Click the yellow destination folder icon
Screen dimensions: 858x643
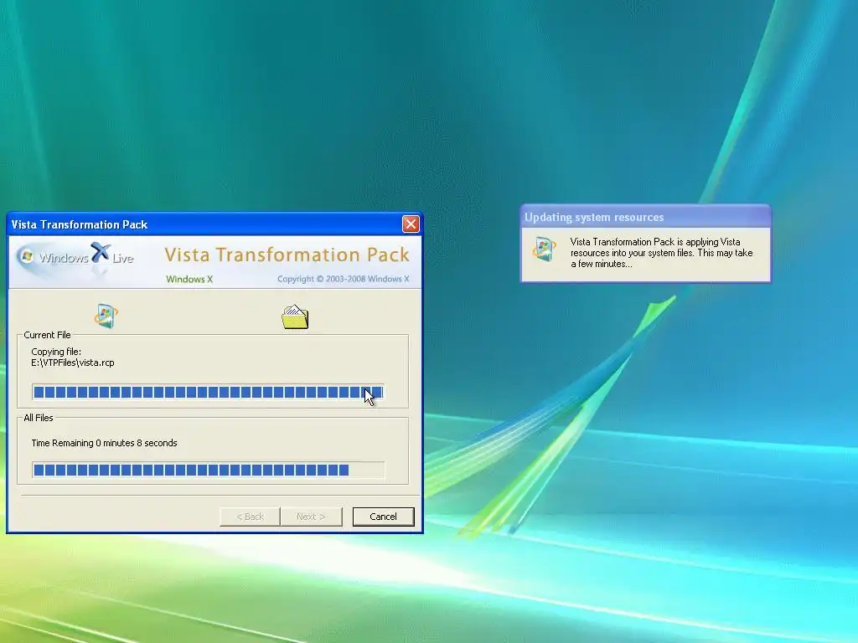295,316
